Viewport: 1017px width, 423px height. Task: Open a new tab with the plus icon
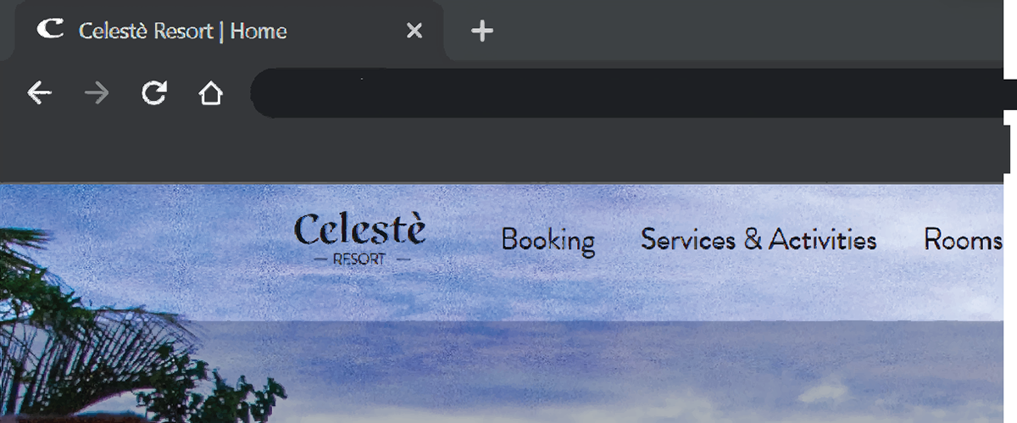click(x=481, y=31)
